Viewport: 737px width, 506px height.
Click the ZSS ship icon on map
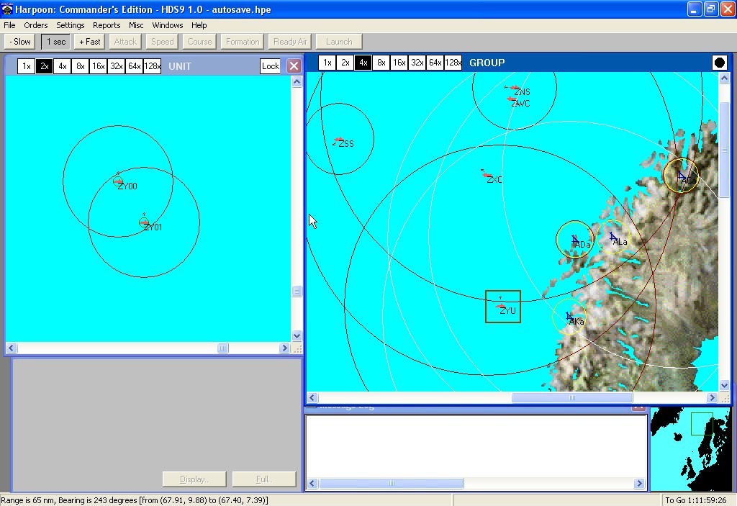click(x=338, y=140)
